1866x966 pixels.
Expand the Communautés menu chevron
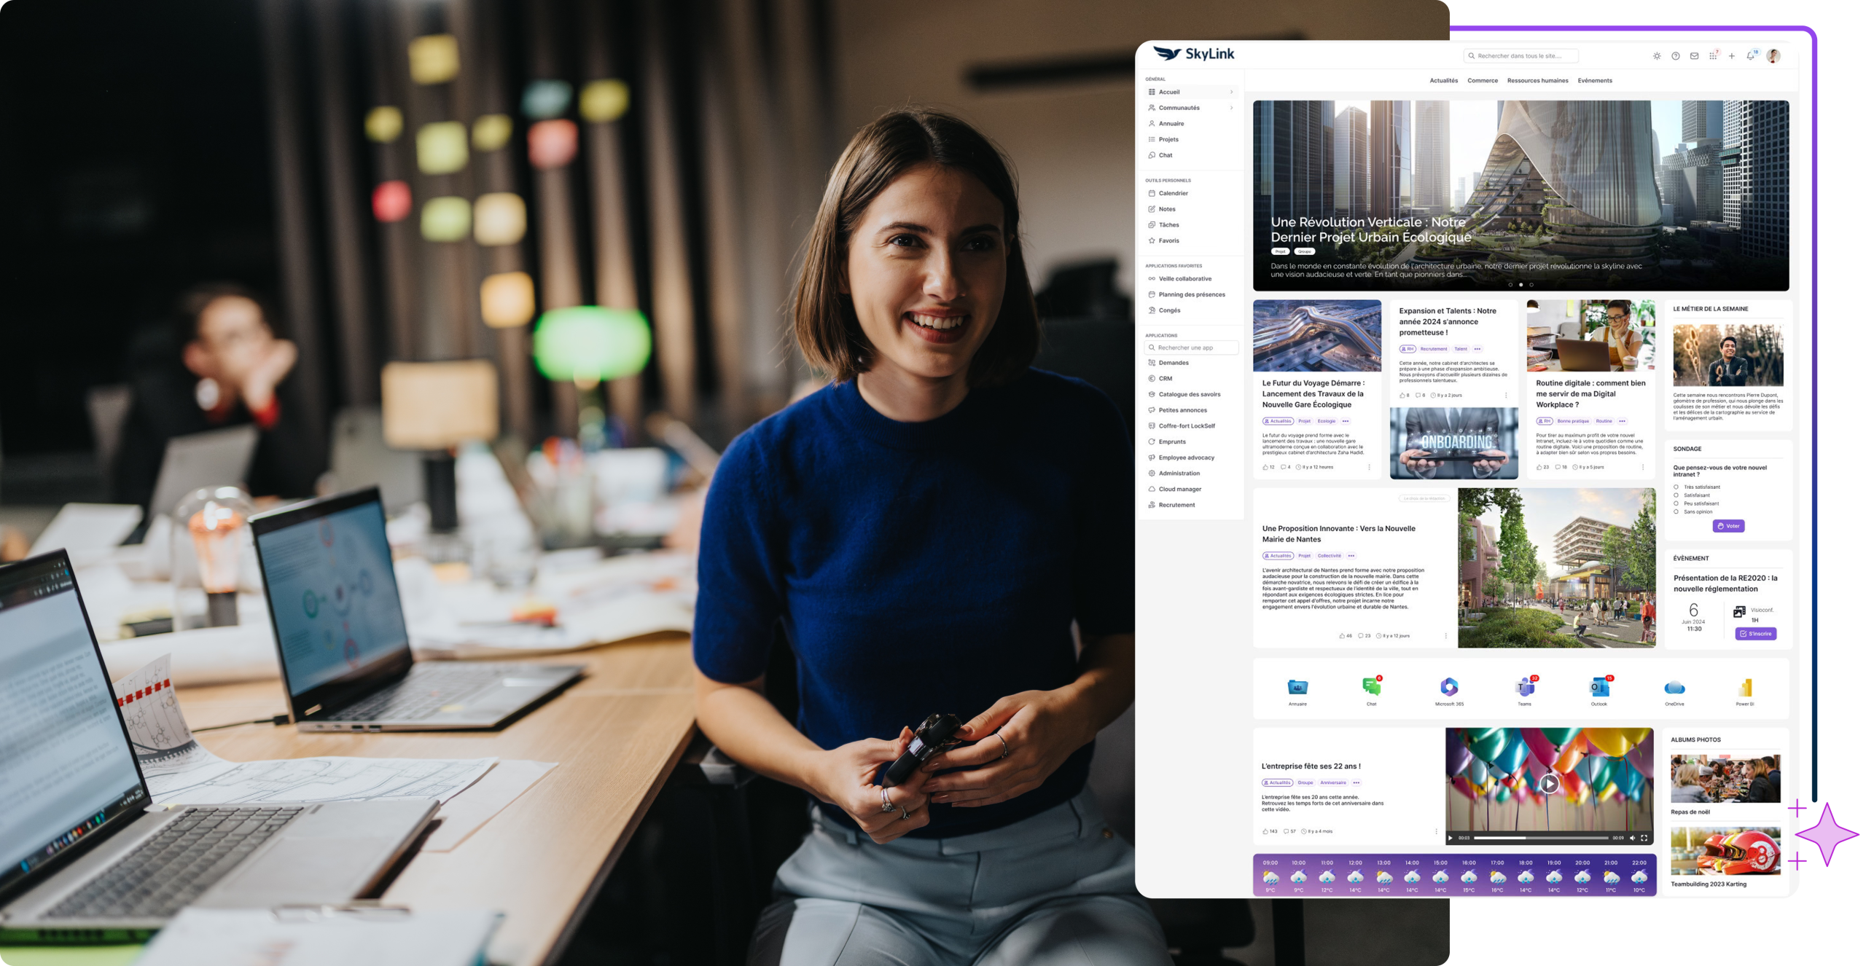click(x=1232, y=107)
